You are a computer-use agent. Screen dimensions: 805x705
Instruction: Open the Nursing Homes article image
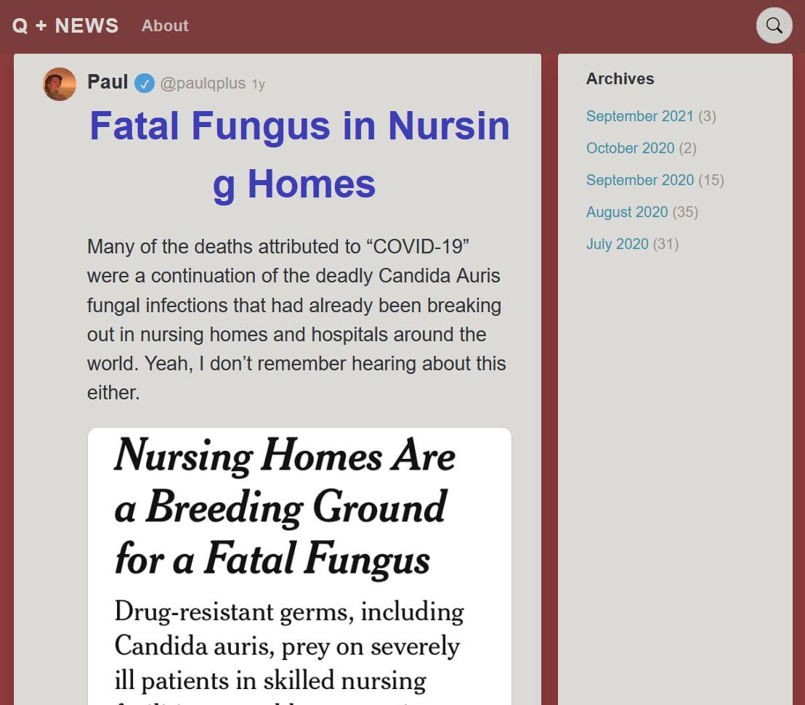(299, 566)
